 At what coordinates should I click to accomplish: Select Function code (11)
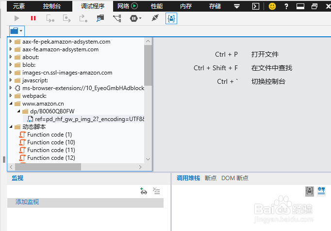point(51,150)
